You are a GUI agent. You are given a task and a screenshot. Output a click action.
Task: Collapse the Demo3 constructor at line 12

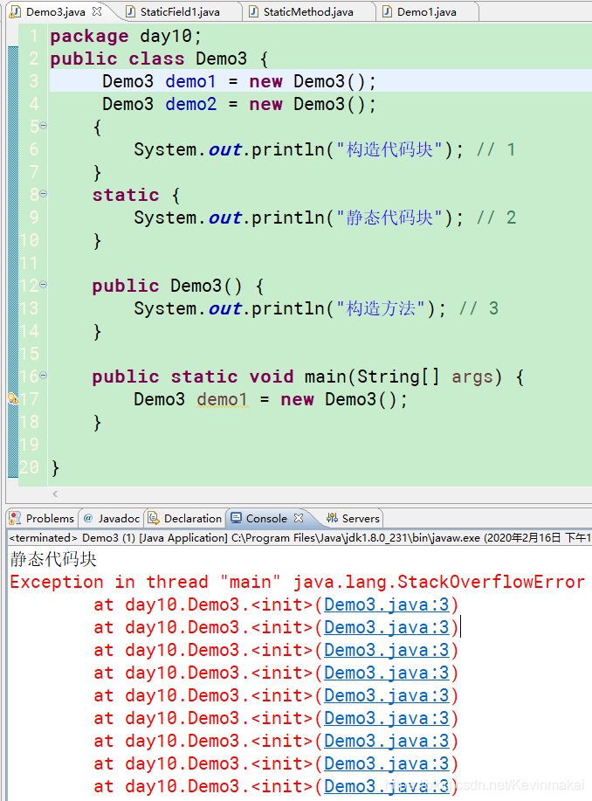click(44, 285)
